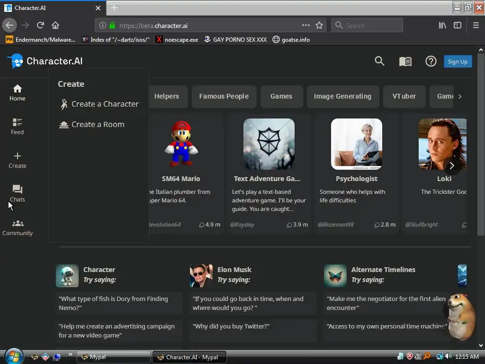Open the Community sidebar item
The width and height of the screenshot is (485, 364).
(x=18, y=227)
